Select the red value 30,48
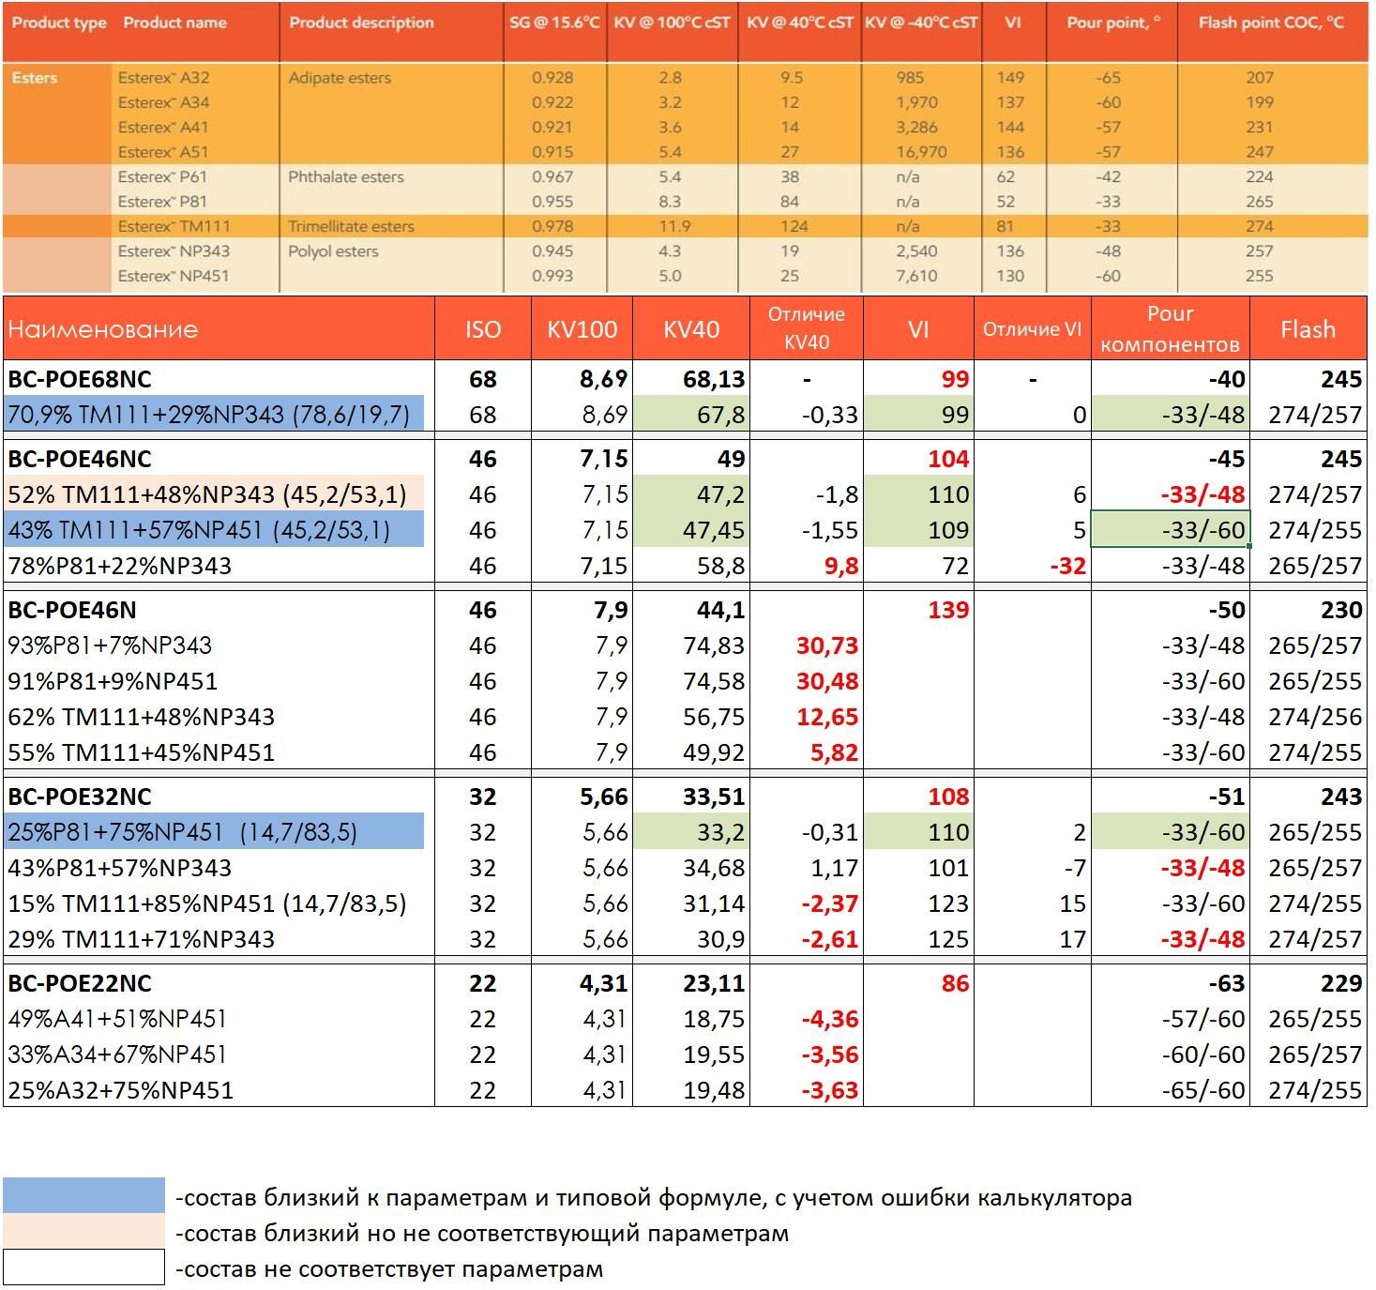 click(827, 681)
